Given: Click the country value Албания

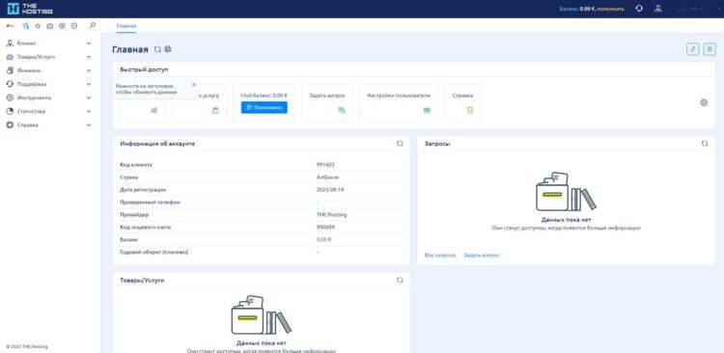Looking at the screenshot, I should pyautogui.click(x=328, y=177).
